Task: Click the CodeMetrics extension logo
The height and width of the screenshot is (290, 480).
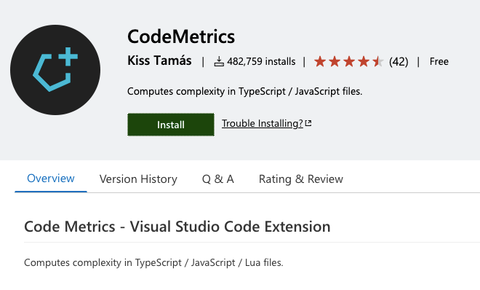Action: (55, 70)
